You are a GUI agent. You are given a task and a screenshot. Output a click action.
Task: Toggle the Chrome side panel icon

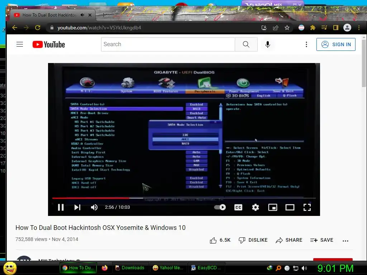335,28
